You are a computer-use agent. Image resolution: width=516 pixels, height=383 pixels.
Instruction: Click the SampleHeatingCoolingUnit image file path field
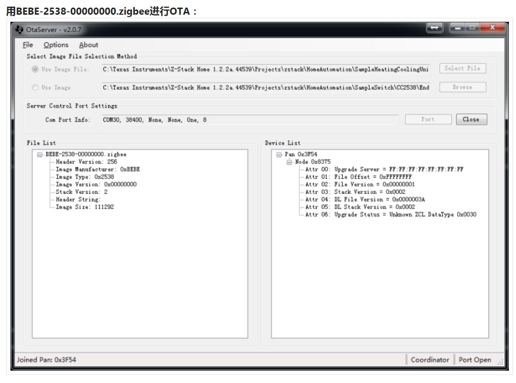266,69
